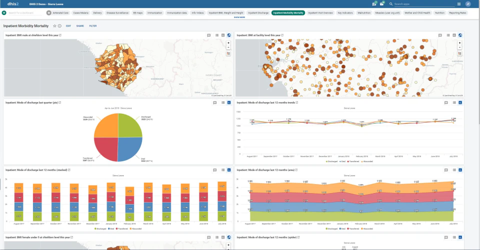This screenshot has height=250, width=480.
Task: Expand dashboard list with Show More
Action: (239, 17)
